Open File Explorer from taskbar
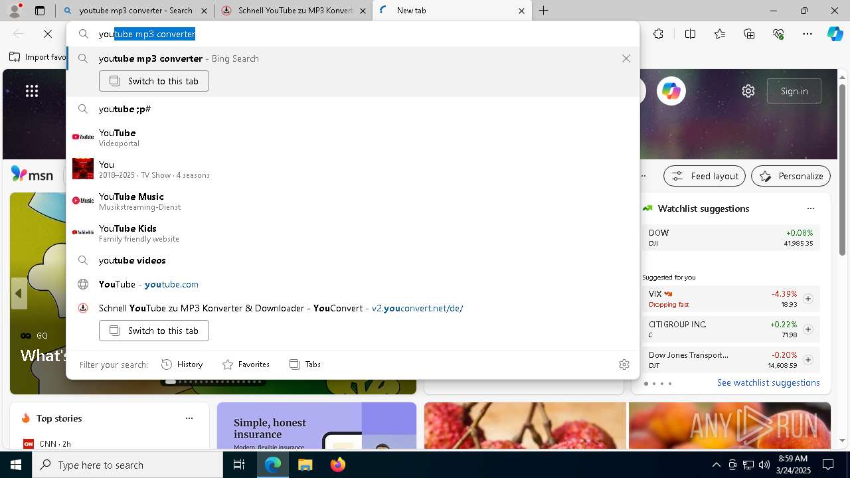Screen dimensions: 850x478 click(305, 465)
